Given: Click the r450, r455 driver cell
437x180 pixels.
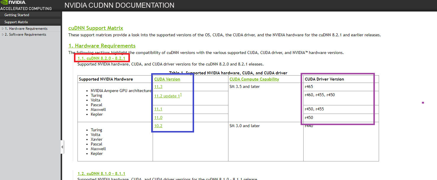Looking at the screenshot, I should (x=341, y=109).
